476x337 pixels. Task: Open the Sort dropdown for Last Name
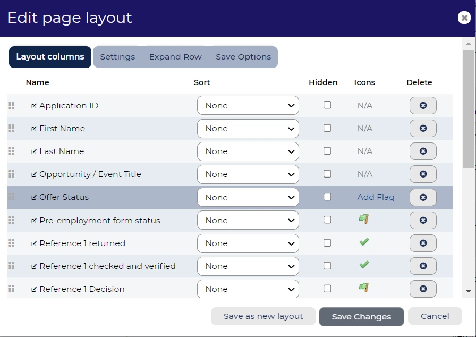pyautogui.click(x=248, y=151)
